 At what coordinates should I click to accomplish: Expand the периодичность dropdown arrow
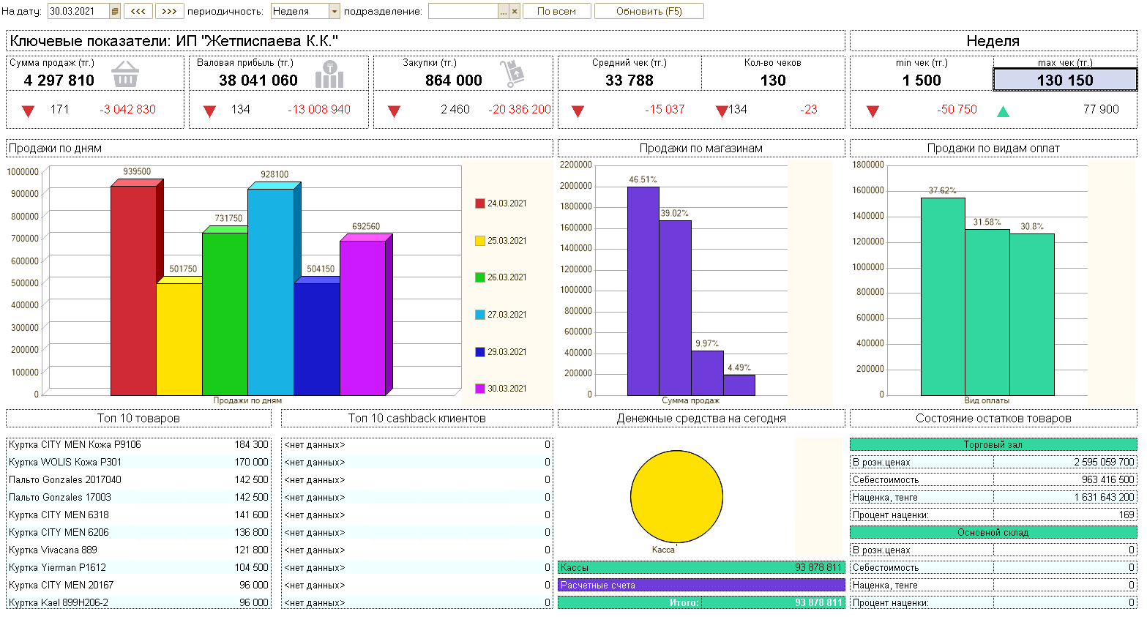pyautogui.click(x=335, y=11)
